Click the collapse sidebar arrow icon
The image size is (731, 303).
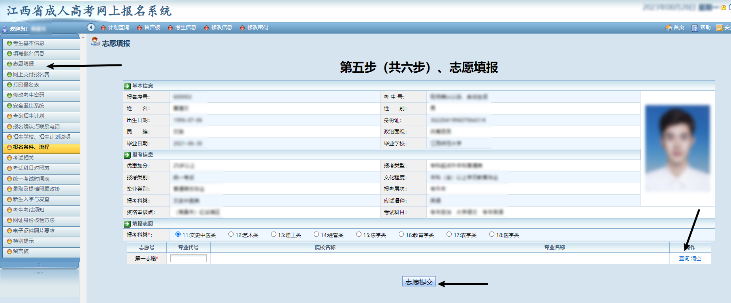tap(91, 27)
